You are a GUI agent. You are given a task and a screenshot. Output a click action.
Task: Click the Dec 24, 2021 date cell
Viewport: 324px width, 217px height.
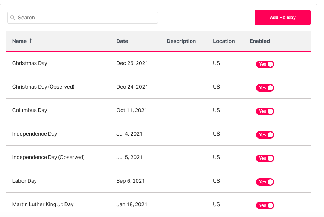click(x=132, y=87)
